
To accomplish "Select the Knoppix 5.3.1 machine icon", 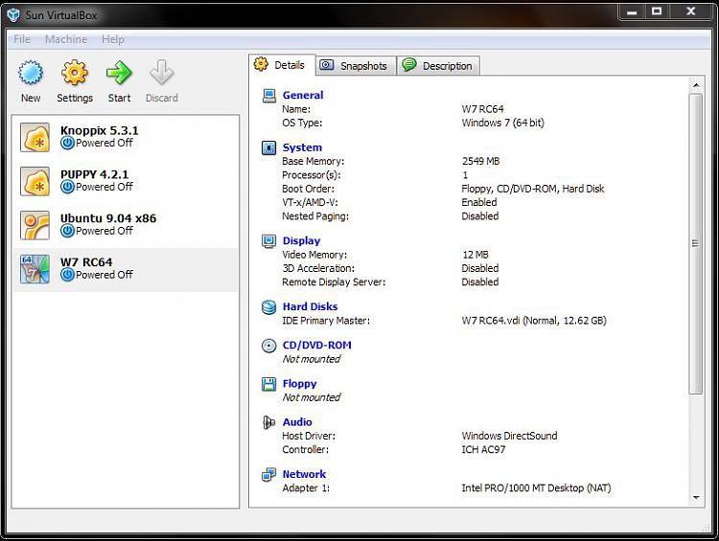I will [35, 137].
